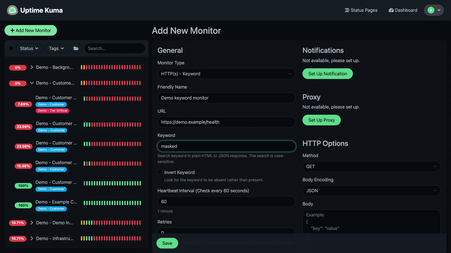The width and height of the screenshot is (451, 253).
Task: Focus the Keyword input field
Action: click(226, 146)
